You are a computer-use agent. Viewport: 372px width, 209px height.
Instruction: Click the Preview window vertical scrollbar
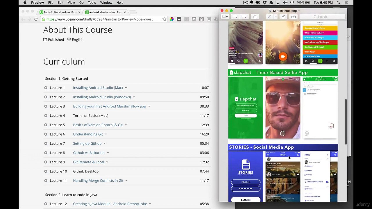[346, 121]
